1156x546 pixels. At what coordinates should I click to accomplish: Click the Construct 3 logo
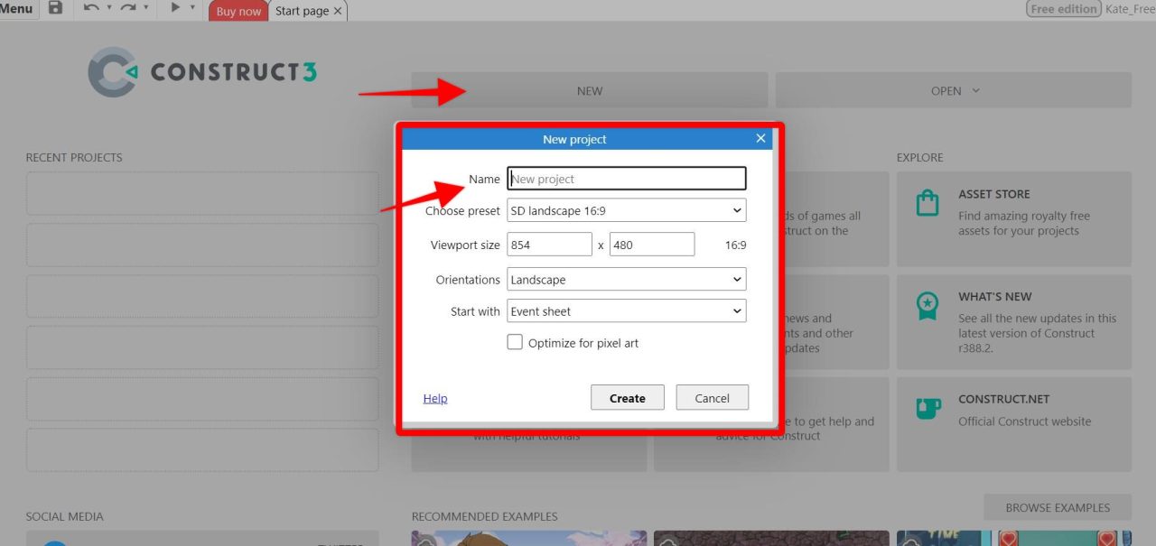click(200, 71)
